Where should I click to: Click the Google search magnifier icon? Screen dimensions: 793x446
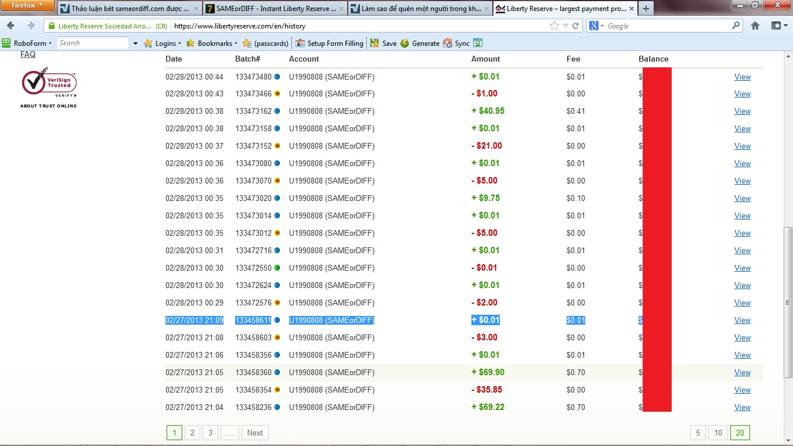pyautogui.click(x=736, y=26)
